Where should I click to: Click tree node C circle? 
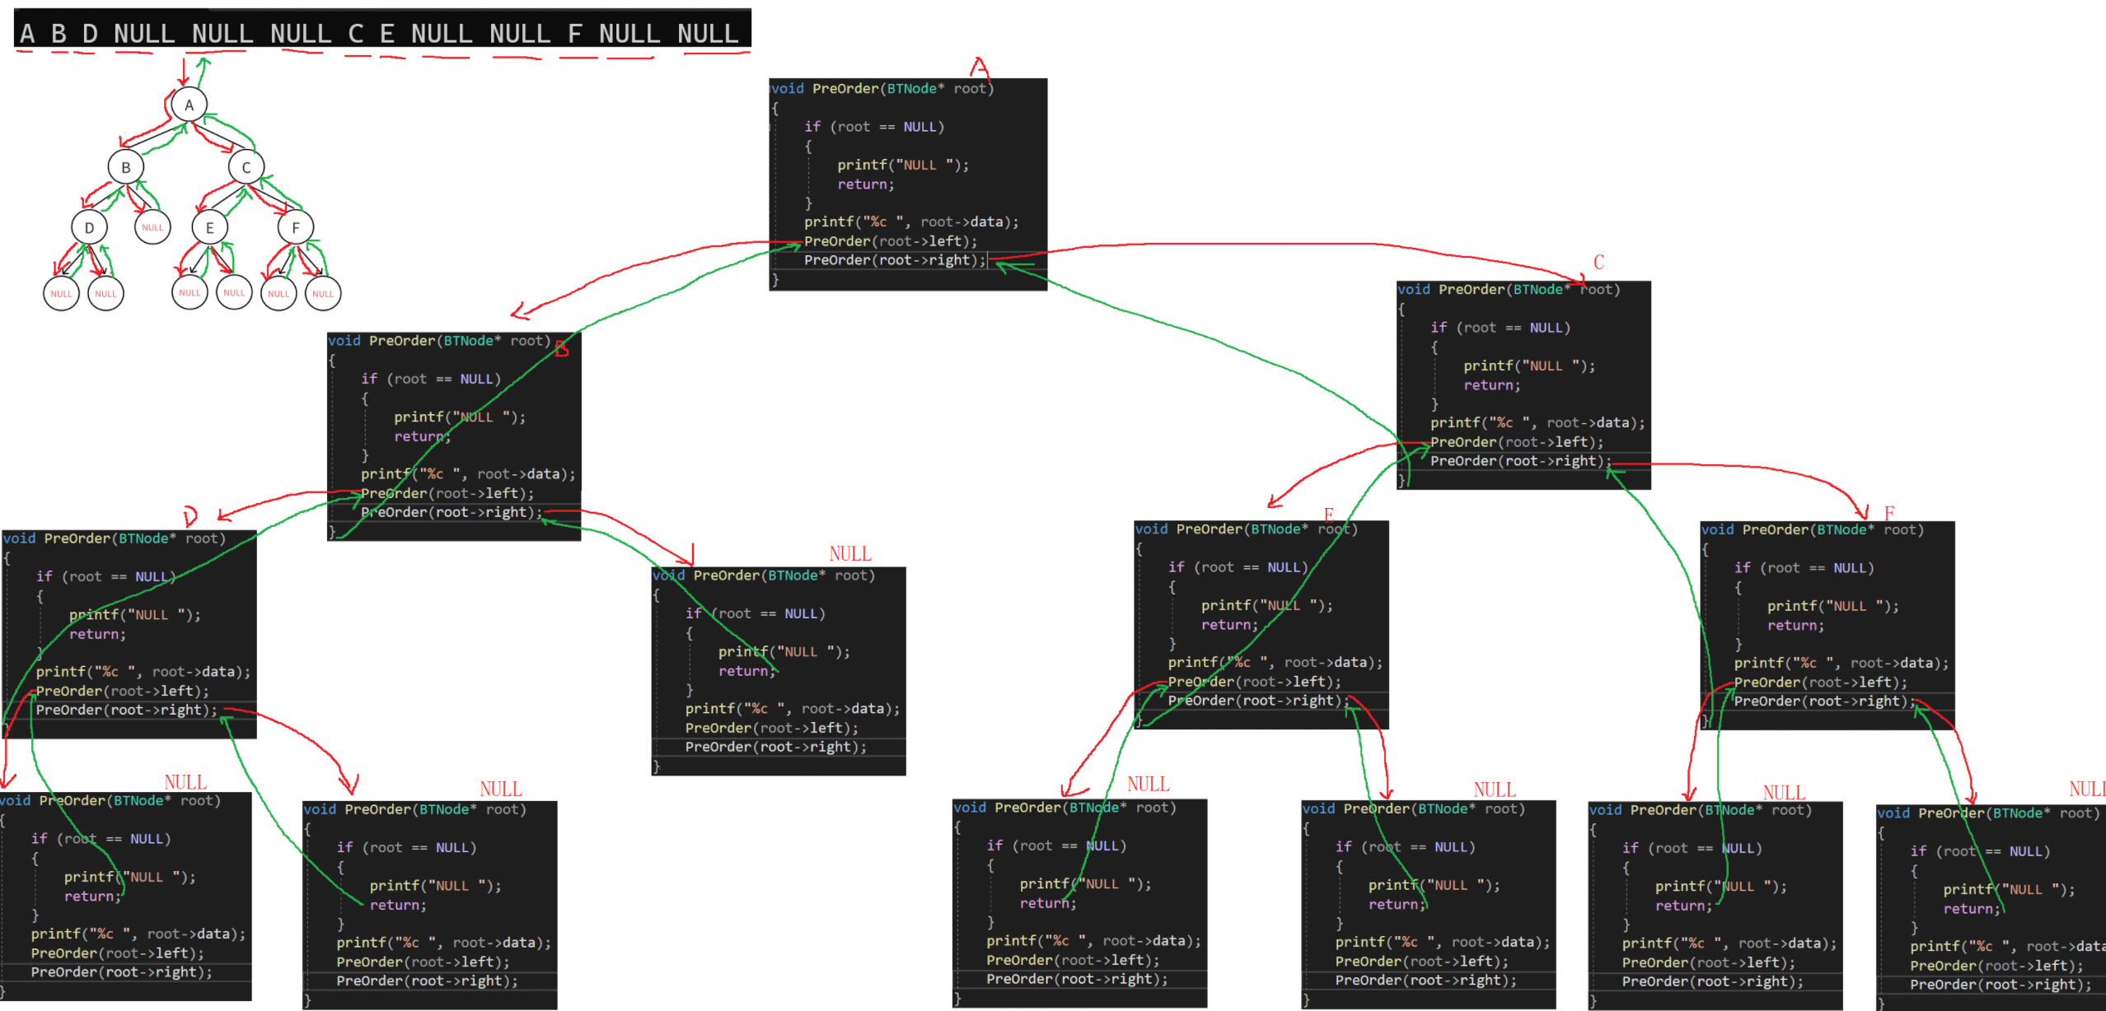point(246,167)
